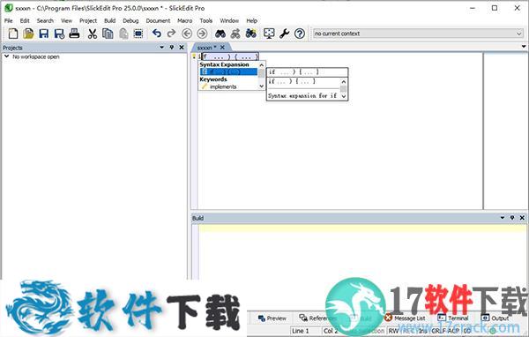Open the Search menu

45,20
